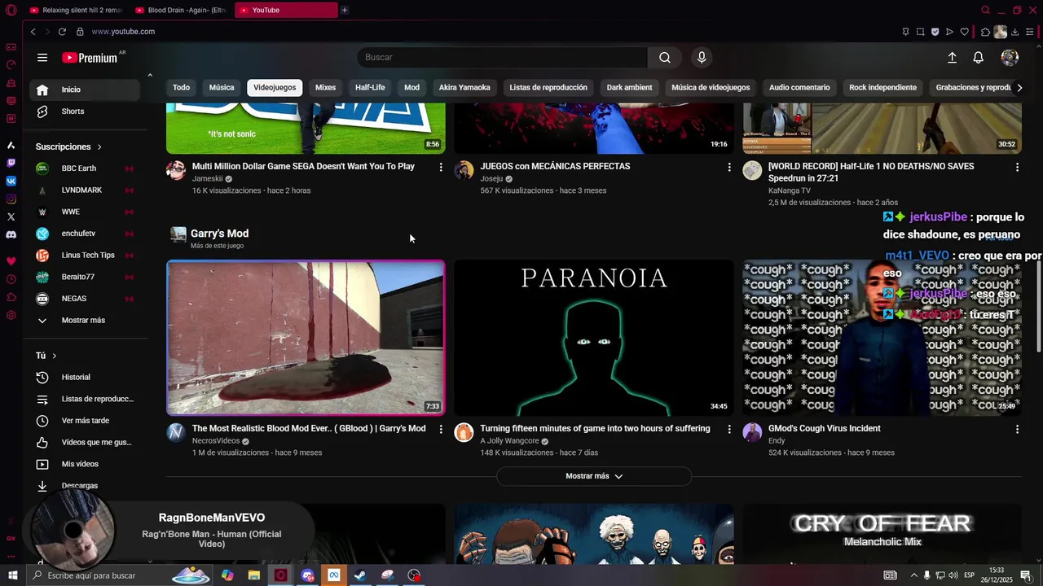Open options for GMod's Cough Virus Incident
The width and height of the screenshot is (1043, 586).
click(x=1017, y=429)
